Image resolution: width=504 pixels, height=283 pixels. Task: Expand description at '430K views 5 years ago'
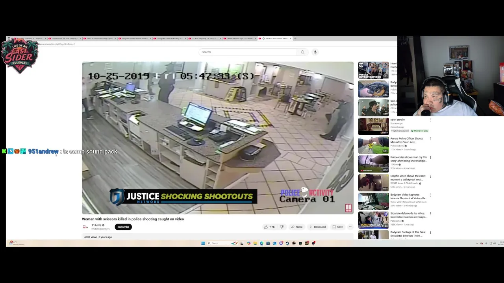[98, 237]
